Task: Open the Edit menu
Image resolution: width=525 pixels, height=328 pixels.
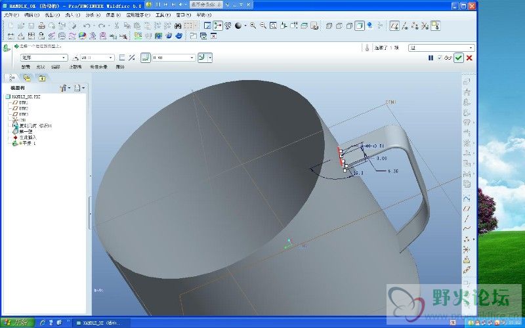Action: pos(31,15)
